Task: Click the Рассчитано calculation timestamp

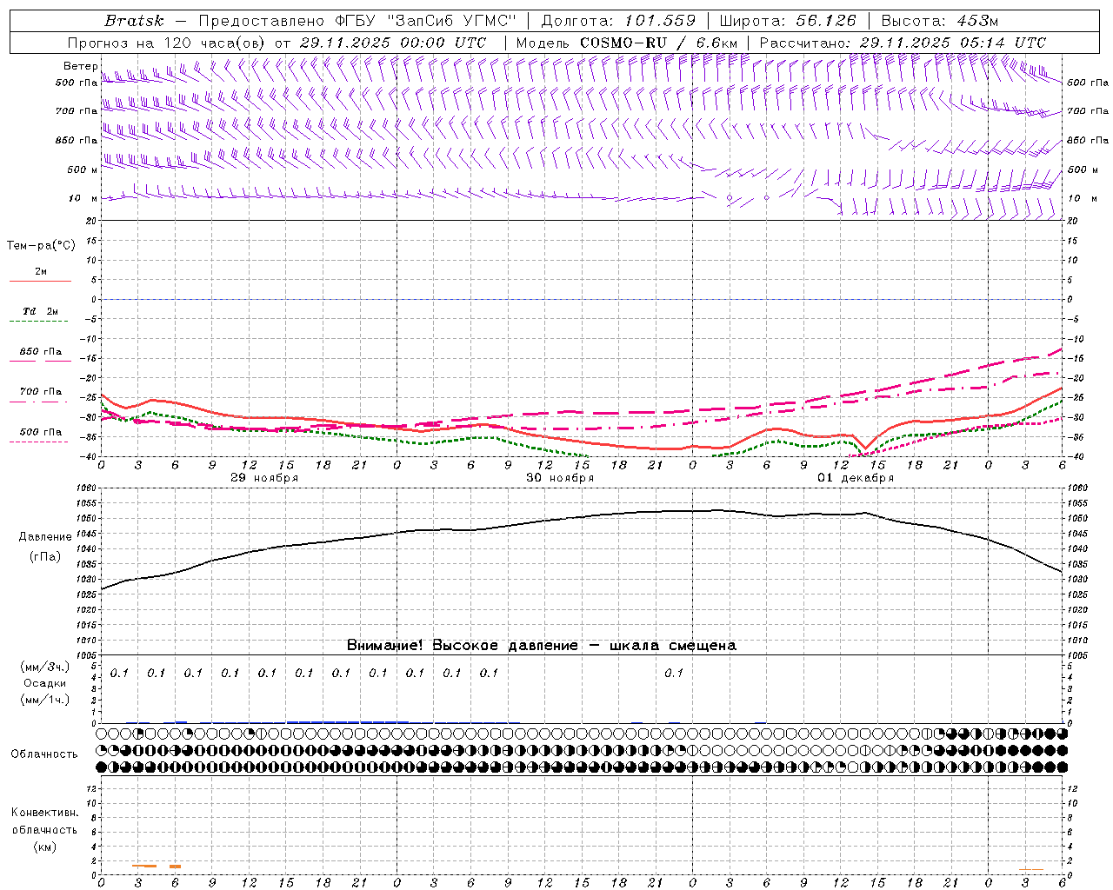Action: click(903, 43)
